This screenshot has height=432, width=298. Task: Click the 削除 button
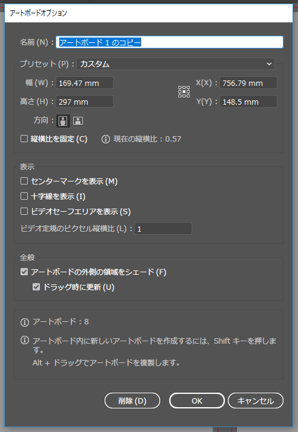click(132, 401)
